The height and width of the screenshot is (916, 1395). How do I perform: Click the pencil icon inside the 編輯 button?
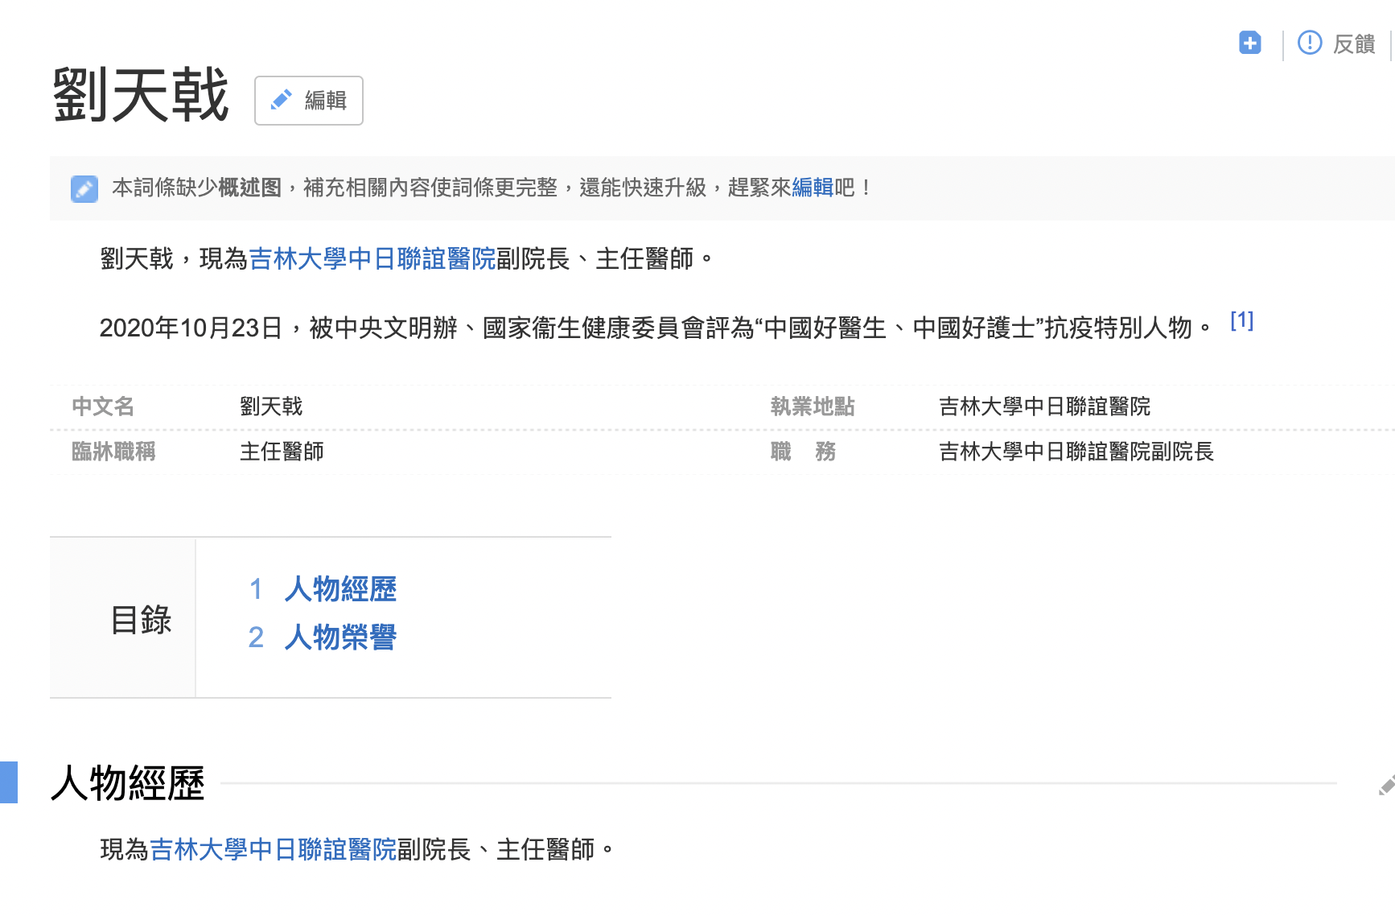click(280, 100)
